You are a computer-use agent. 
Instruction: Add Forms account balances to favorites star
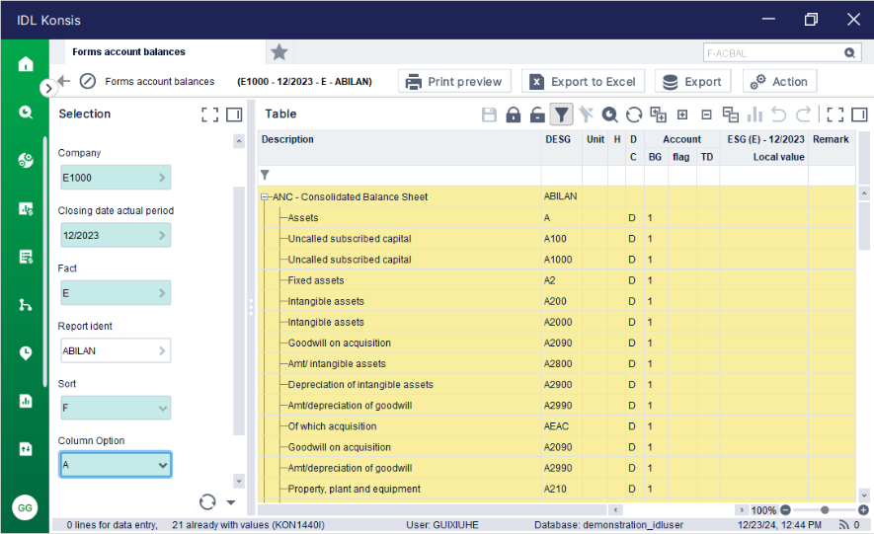pos(278,52)
